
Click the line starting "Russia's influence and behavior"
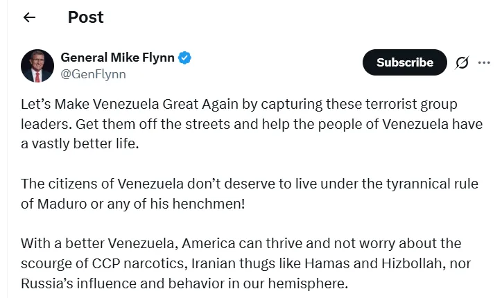tap(183, 283)
